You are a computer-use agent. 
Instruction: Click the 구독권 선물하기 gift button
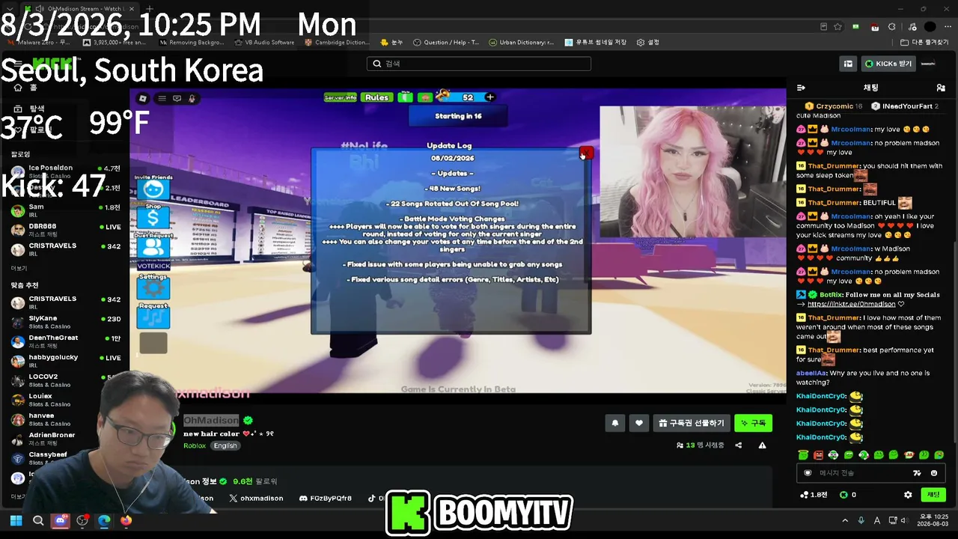click(x=692, y=423)
